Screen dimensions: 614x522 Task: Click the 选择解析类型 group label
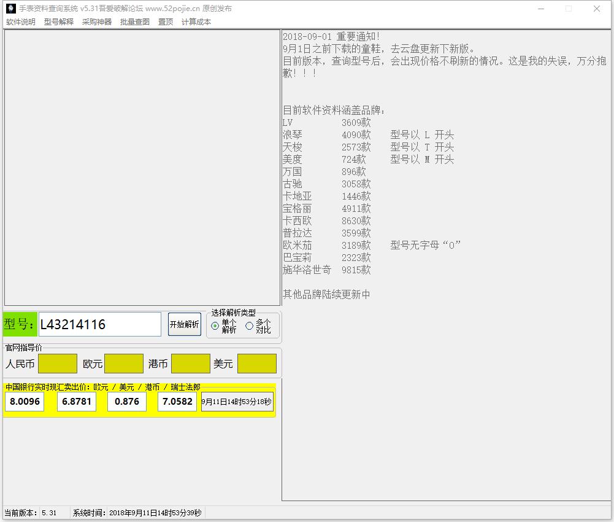(x=233, y=313)
